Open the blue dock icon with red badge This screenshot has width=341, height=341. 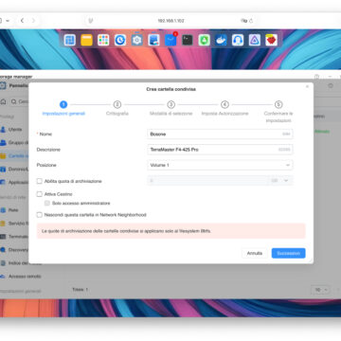point(170,40)
